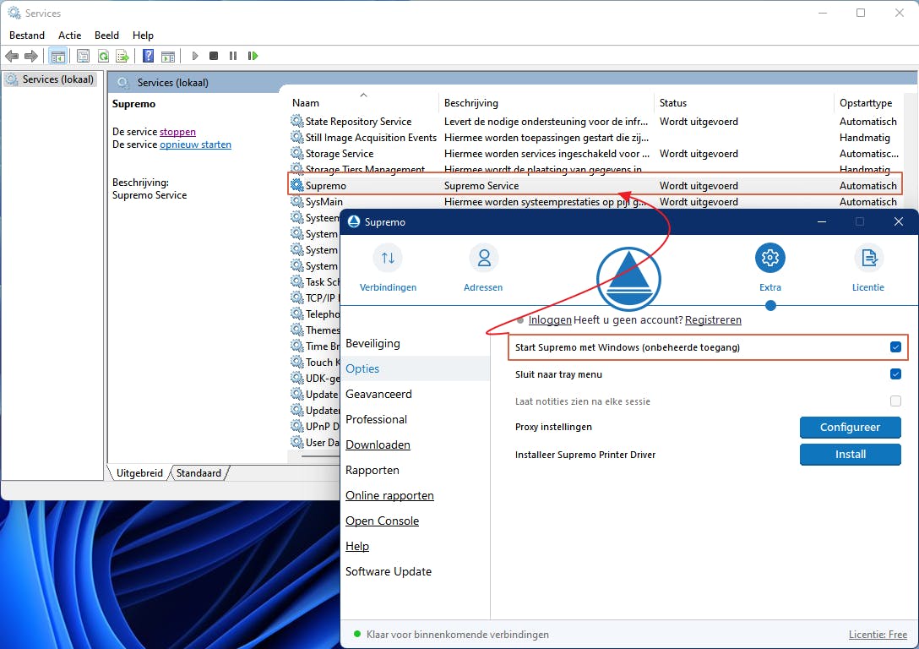Click the stoppen link to stop the service
The width and height of the screenshot is (919, 649).
177,132
